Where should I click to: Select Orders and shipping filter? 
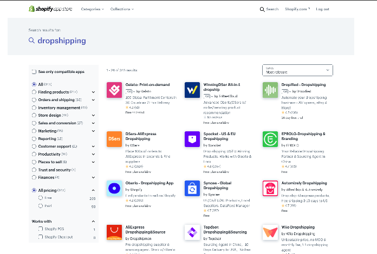pyautogui.click(x=34, y=100)
